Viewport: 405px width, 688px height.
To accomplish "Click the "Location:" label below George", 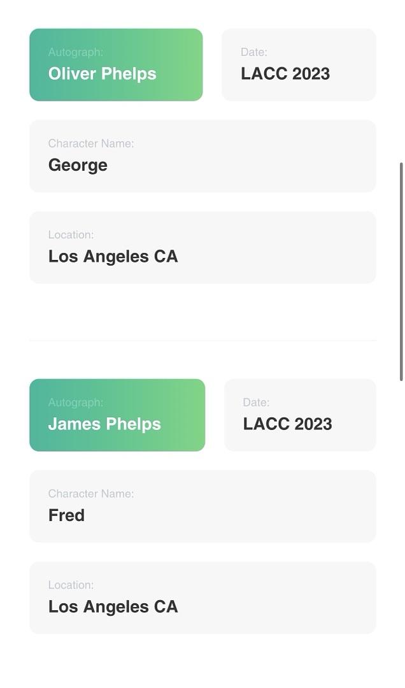I will coord(71,235).
